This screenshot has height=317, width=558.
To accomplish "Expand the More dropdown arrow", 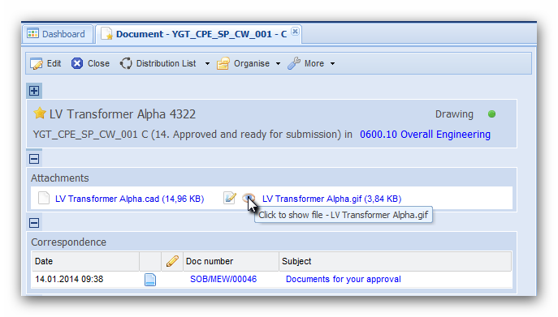I will point(332,64).
